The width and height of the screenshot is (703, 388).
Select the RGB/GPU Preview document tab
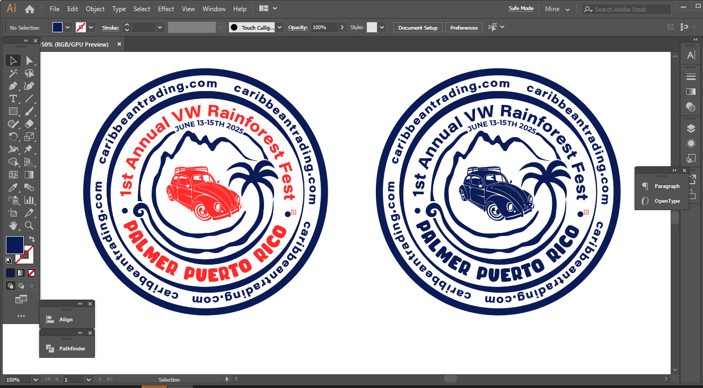click(74, 44)
